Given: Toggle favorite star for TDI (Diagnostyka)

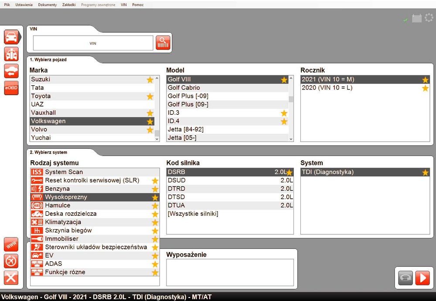Looking at the screenshot, I should 425,173.
